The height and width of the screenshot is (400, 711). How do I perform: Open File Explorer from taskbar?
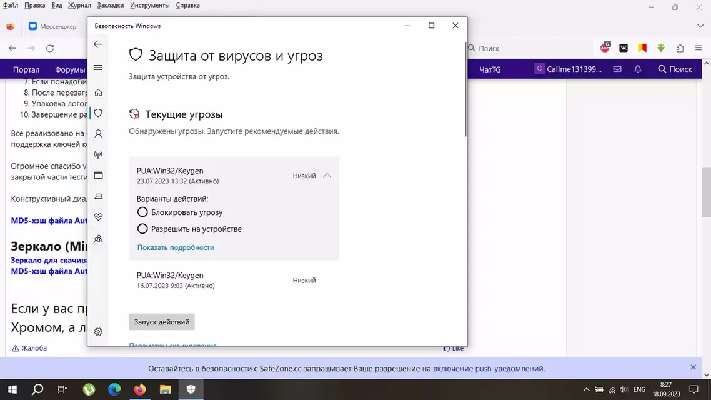tap(165, 389)
